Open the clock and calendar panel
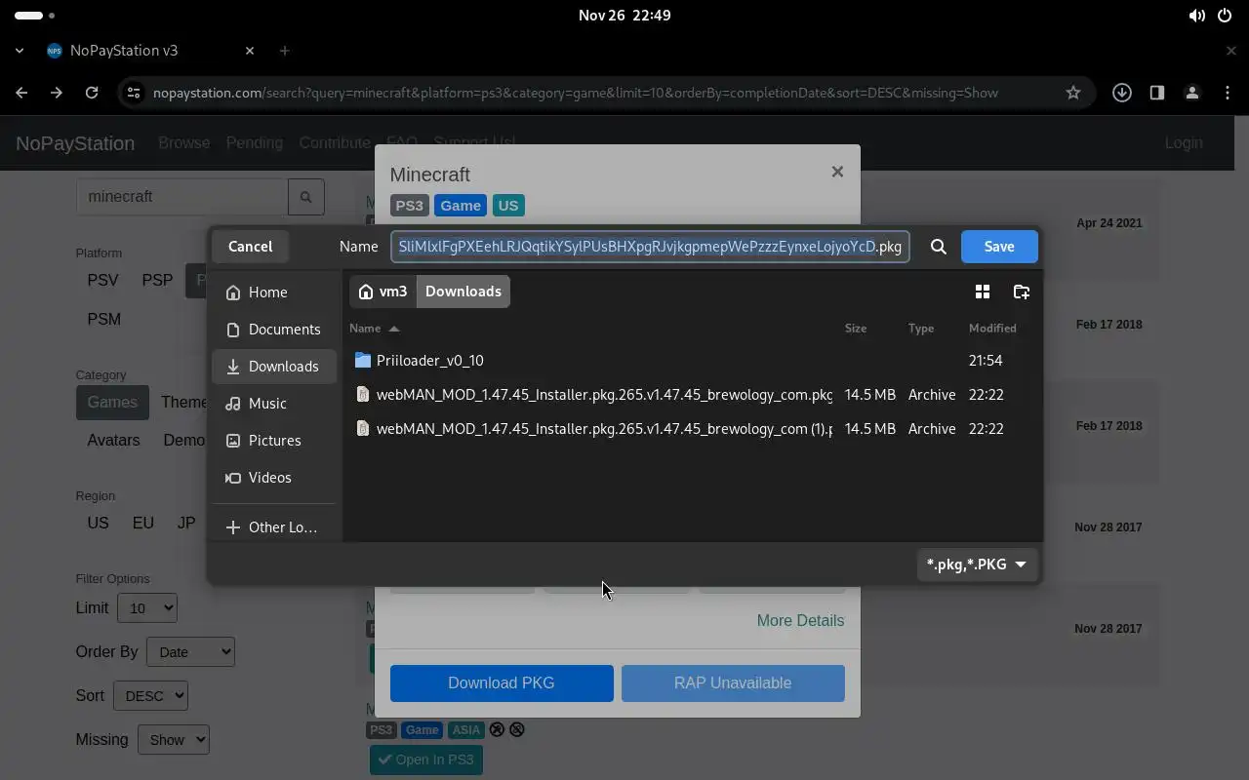 (x=624, y=16)
